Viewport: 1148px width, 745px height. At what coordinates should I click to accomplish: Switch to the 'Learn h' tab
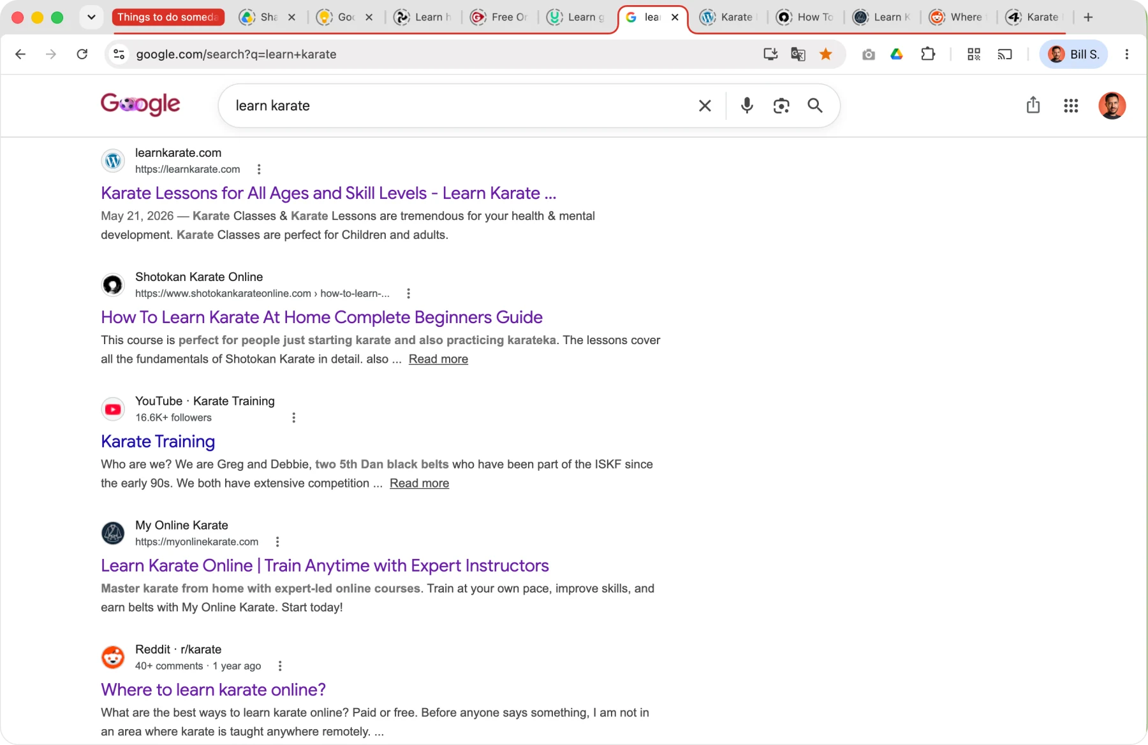click(422, 17)
